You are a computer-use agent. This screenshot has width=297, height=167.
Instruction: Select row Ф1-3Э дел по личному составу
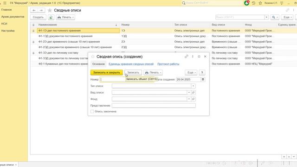tap(58, 53)
